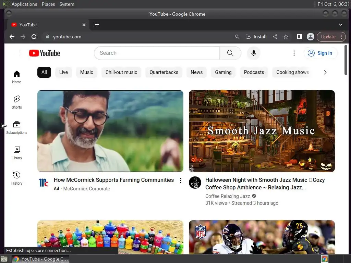Bookmark this tab with star icon
Screen dimensions: 351x263
(286, 37)
